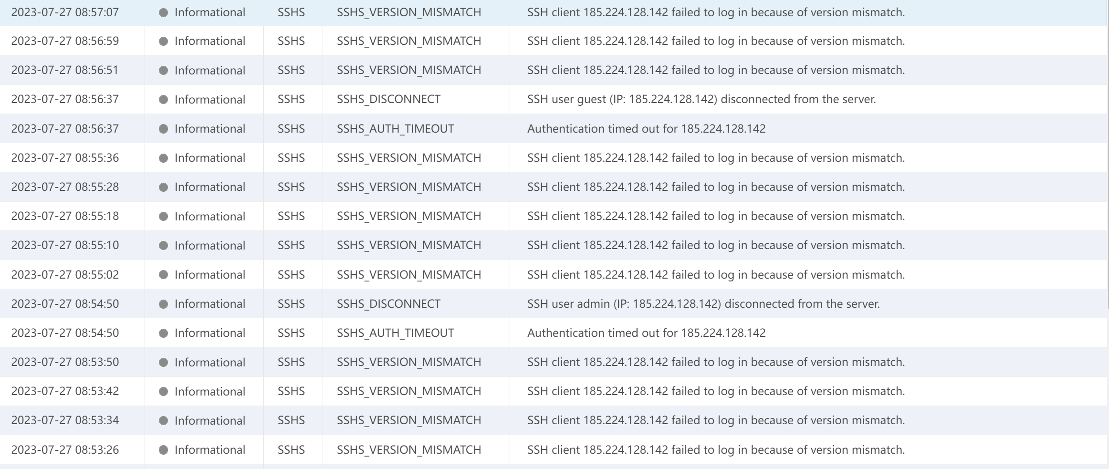Viewport: 1109px width, 469px height.
Task: Click Informational label in the 08:53:42 row
Action: tap(209, 392)
